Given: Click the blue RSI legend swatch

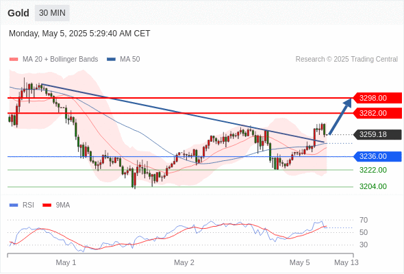Looking at the screenshot, I should tap(14, 206).
